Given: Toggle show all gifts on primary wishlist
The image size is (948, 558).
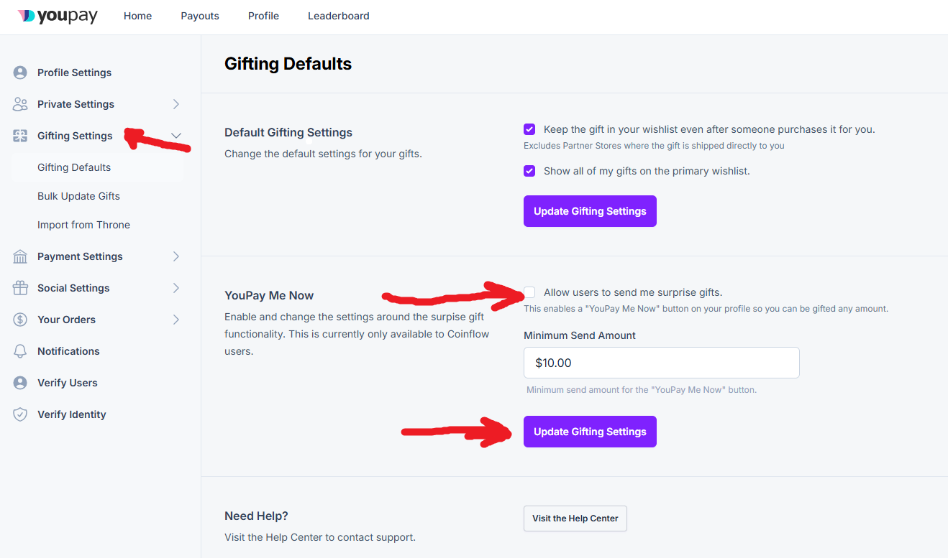Looking at the screenshot, I should (529, 171).
